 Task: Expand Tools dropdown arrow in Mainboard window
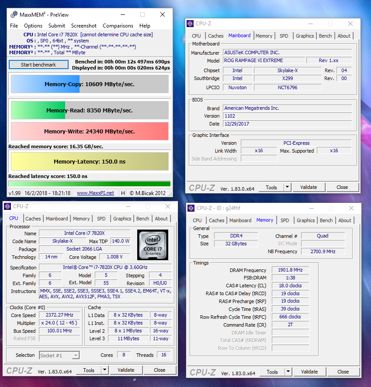(288, 187)
